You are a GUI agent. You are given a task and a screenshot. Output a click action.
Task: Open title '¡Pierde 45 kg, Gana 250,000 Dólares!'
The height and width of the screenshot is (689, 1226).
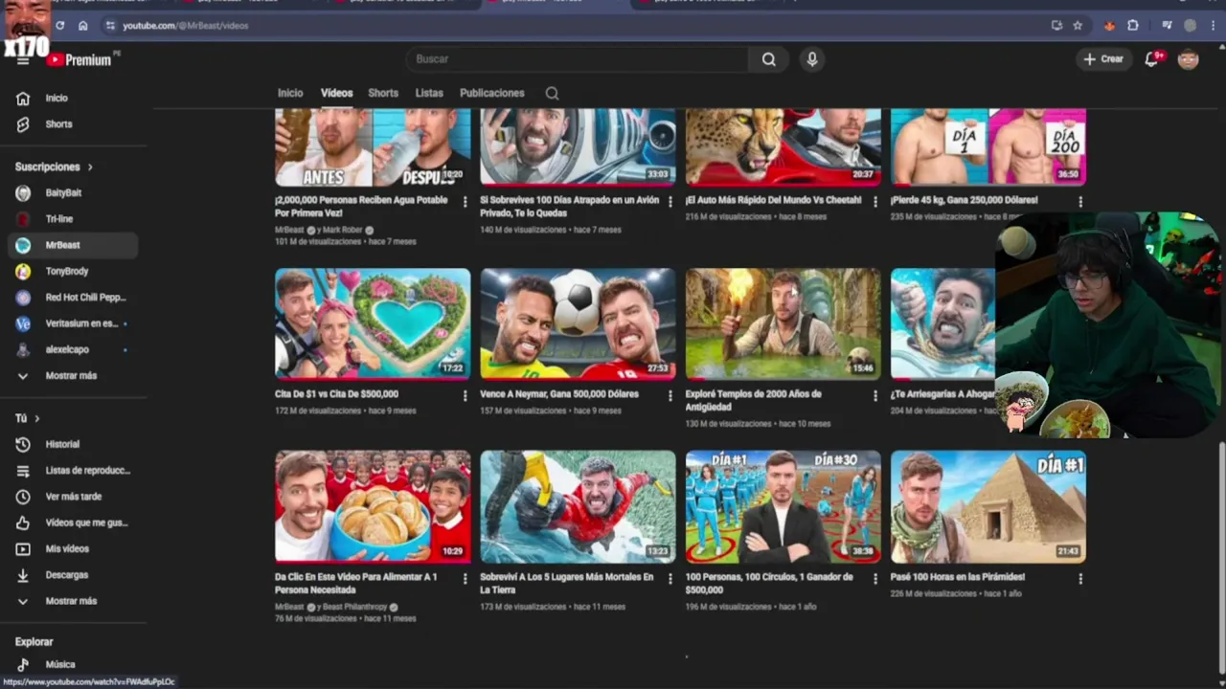pos(964,201)
